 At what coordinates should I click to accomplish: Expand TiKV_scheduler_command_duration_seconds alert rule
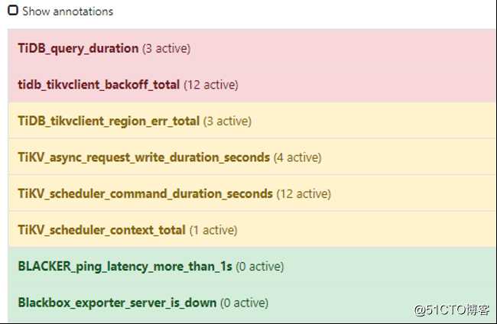point(145,193)
